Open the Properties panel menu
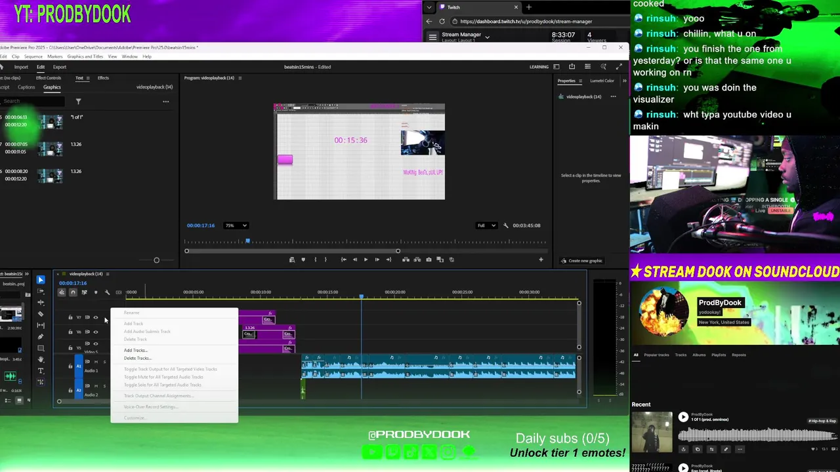The height and width of the screenshot is (472, 840). [581, 81]
